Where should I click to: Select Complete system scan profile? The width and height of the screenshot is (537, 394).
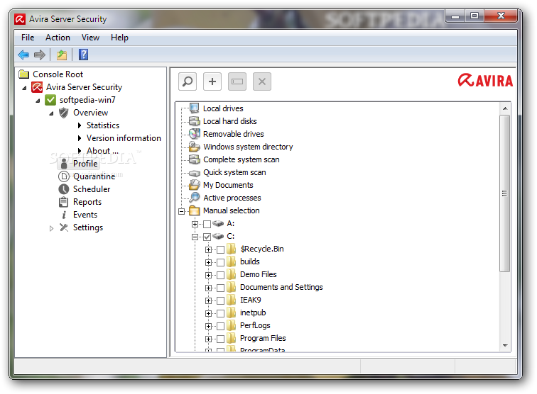(241, 159)
